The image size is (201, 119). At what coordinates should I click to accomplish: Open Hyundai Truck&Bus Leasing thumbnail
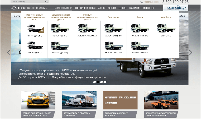120,100
